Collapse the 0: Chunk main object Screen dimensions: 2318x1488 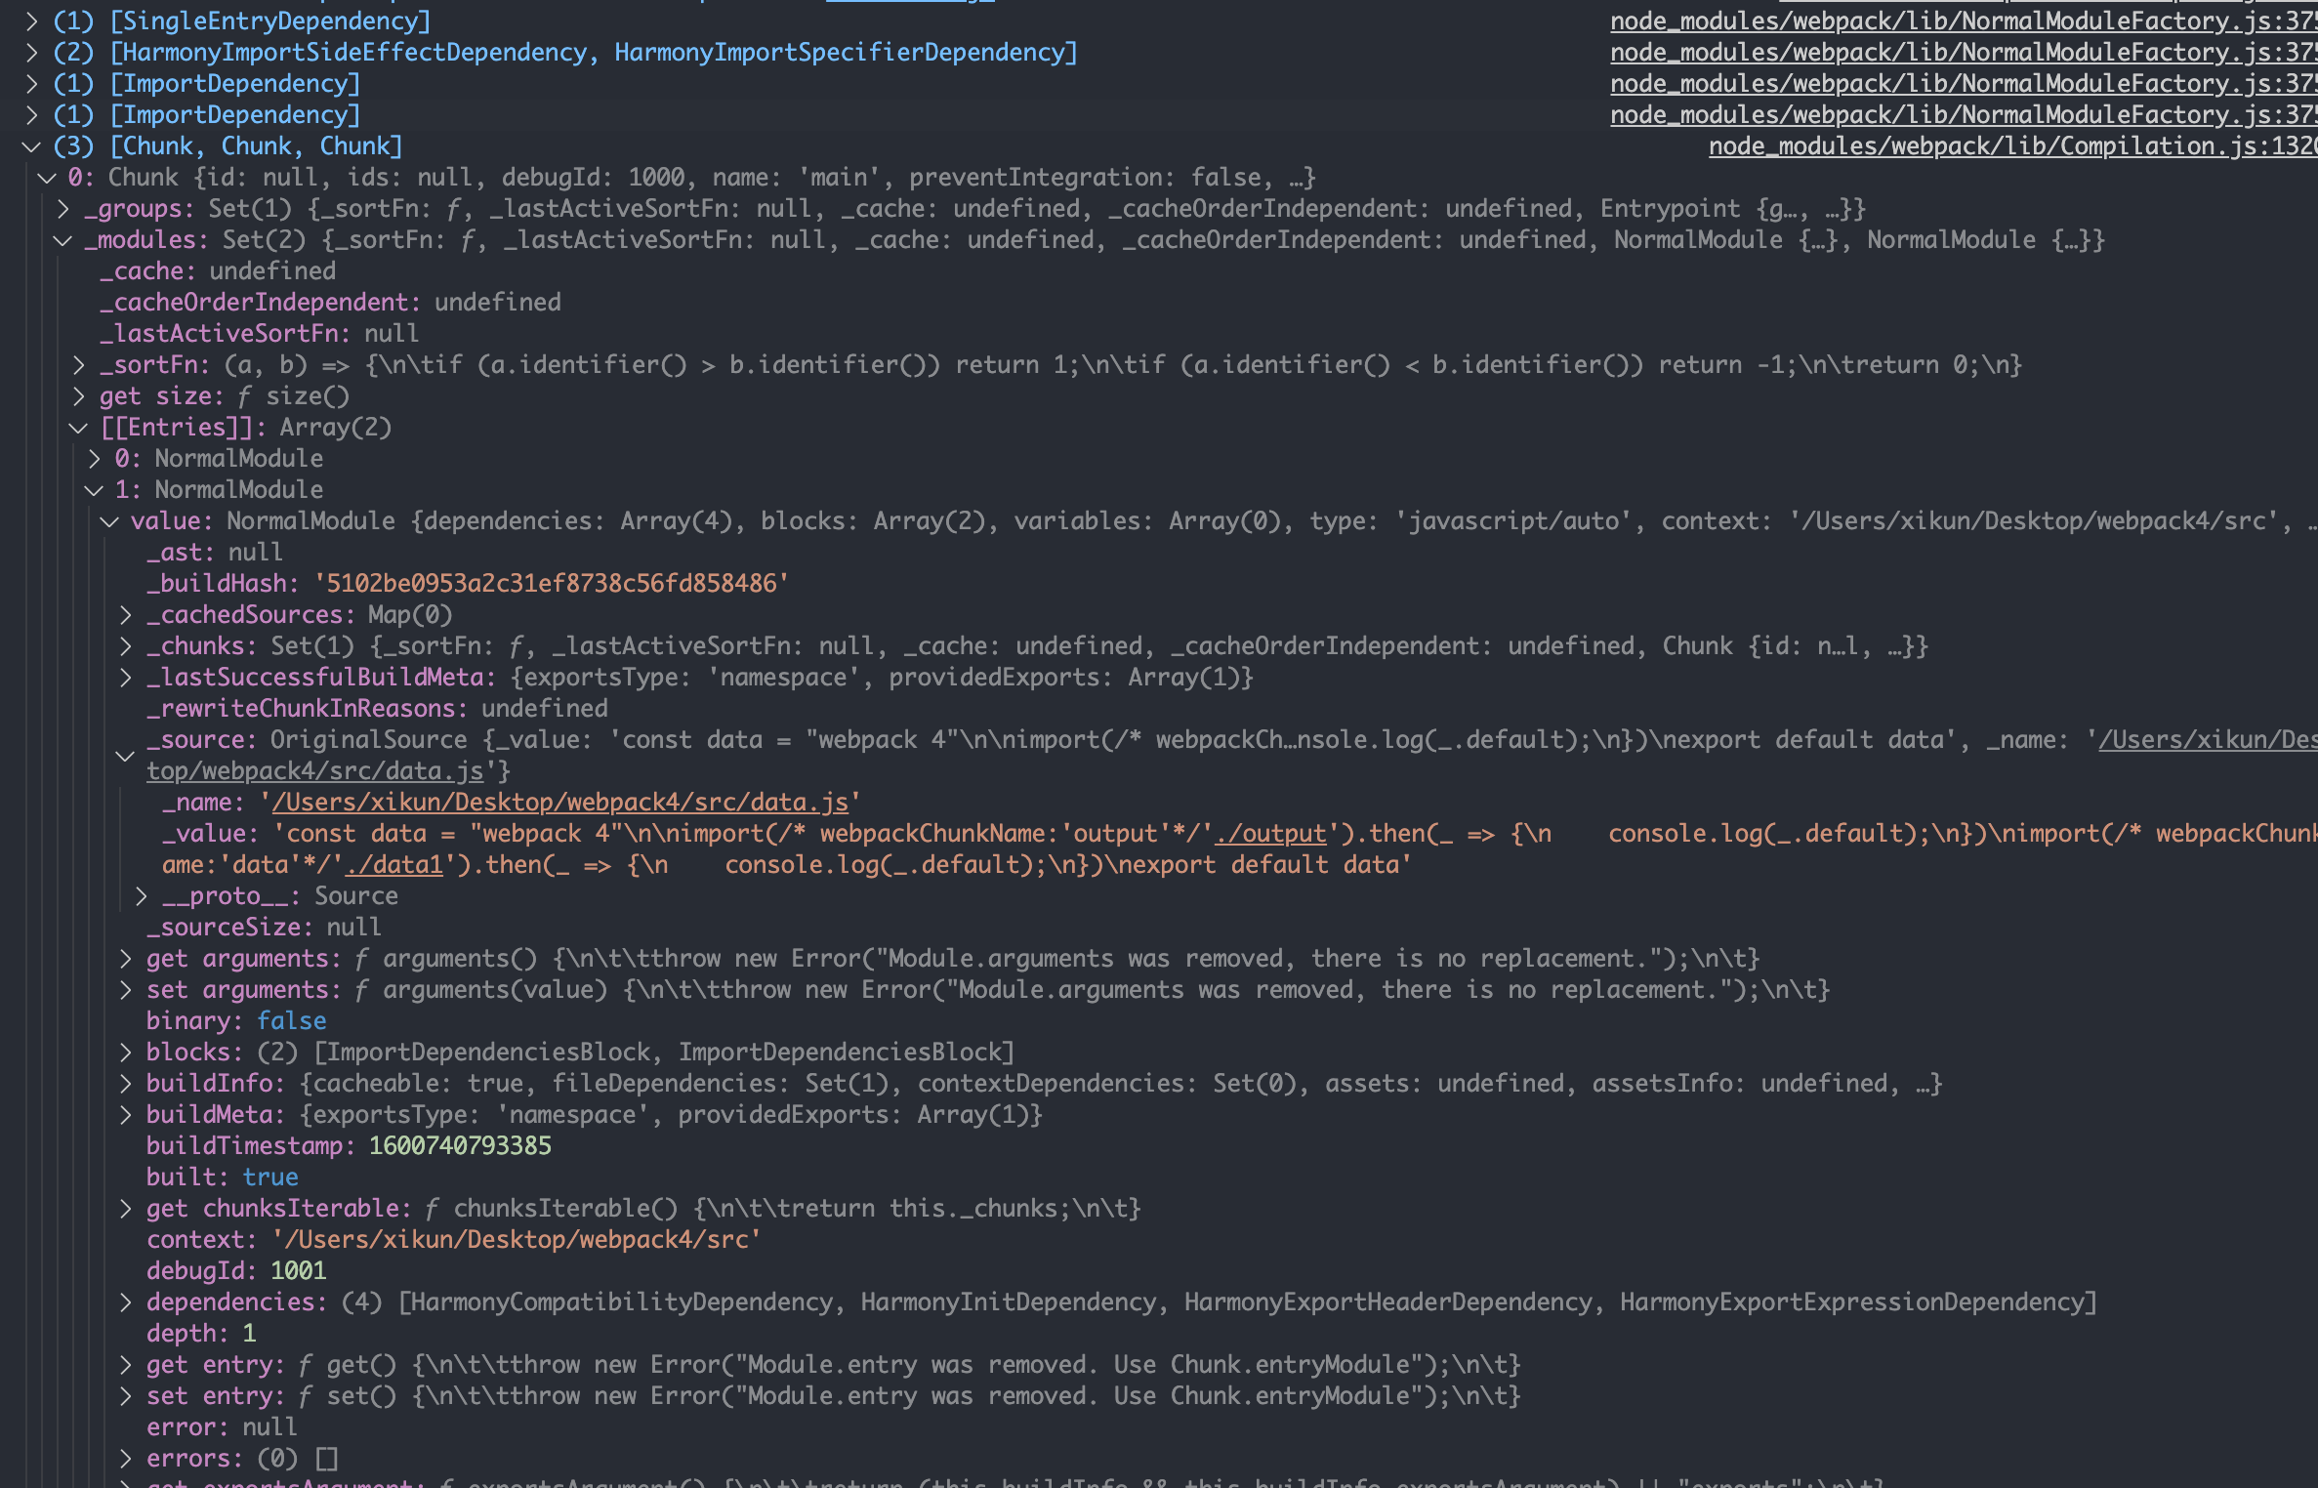pyautogui.click(x=46, y=178)
